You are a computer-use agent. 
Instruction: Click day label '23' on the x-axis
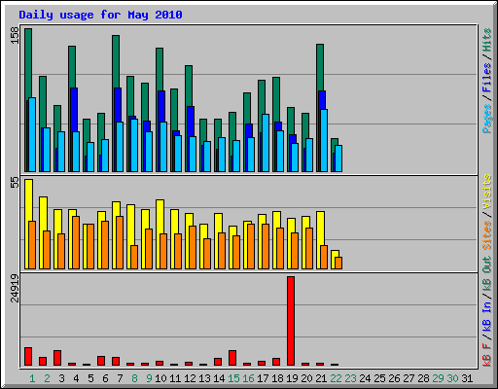coord(350,378)
